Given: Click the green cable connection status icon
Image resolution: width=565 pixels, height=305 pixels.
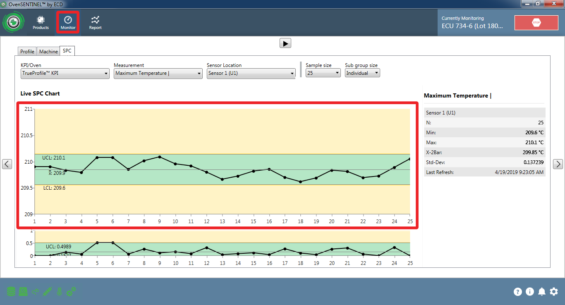Looking at the screenshot, I should pos(36,292).
